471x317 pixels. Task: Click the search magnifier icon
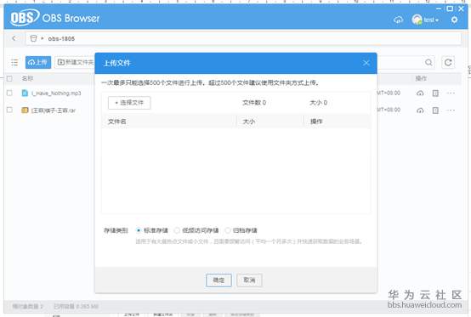428,62
